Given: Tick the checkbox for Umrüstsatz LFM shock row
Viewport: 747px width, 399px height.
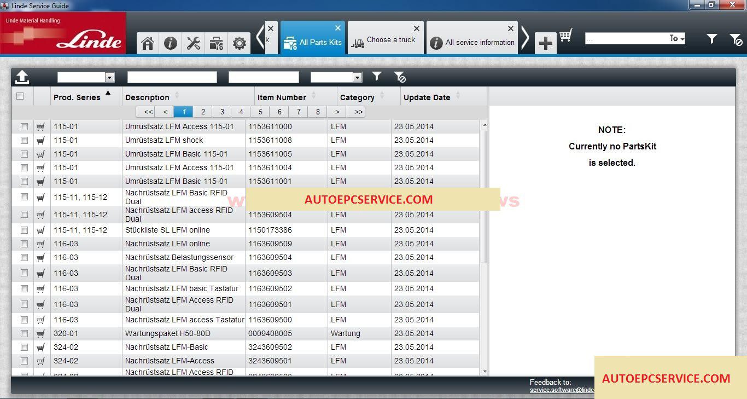Looking at the screenshot, I should [24, 140].
